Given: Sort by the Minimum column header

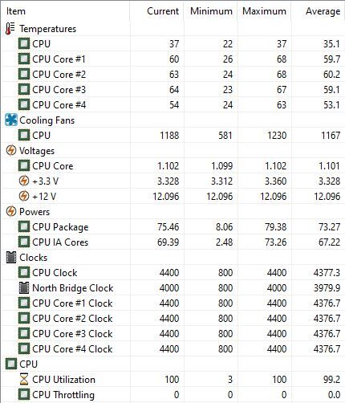Looking at the screenshot, I should tap(211, 11).
